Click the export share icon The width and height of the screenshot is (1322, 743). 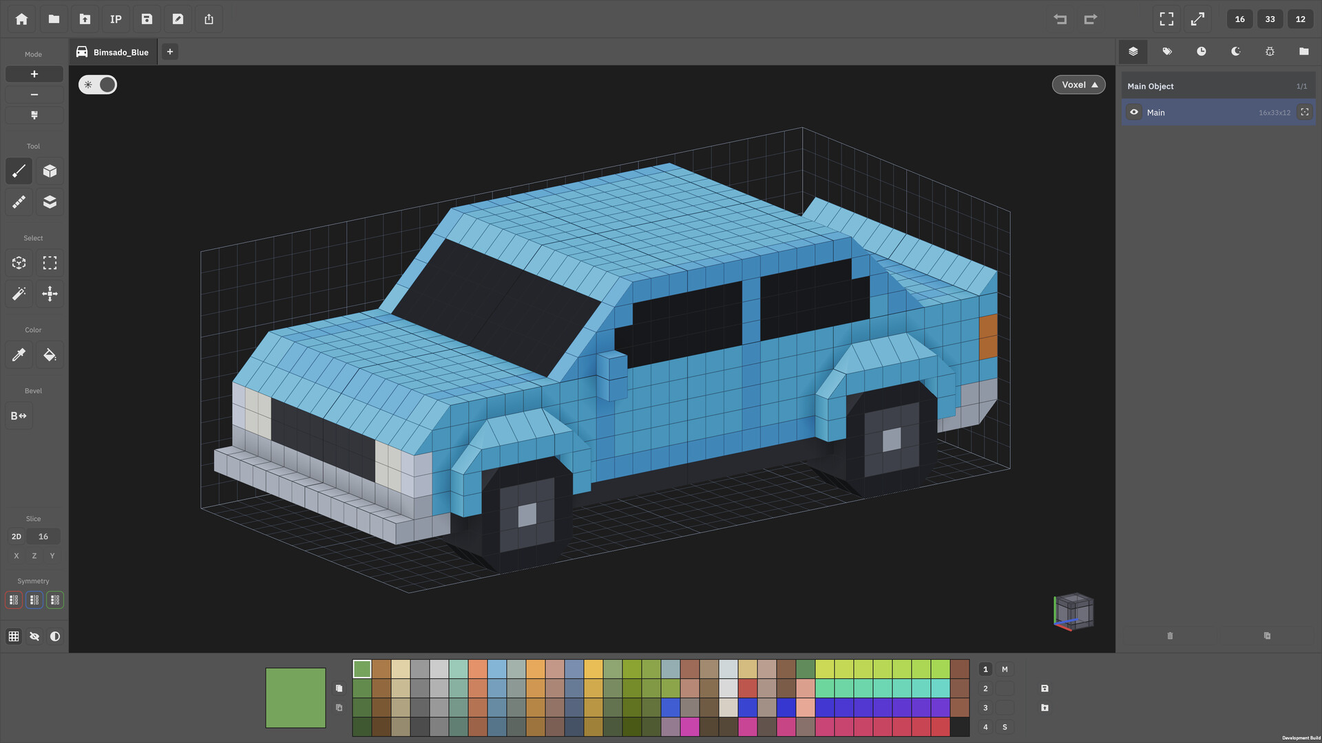[x=209, y=19]
